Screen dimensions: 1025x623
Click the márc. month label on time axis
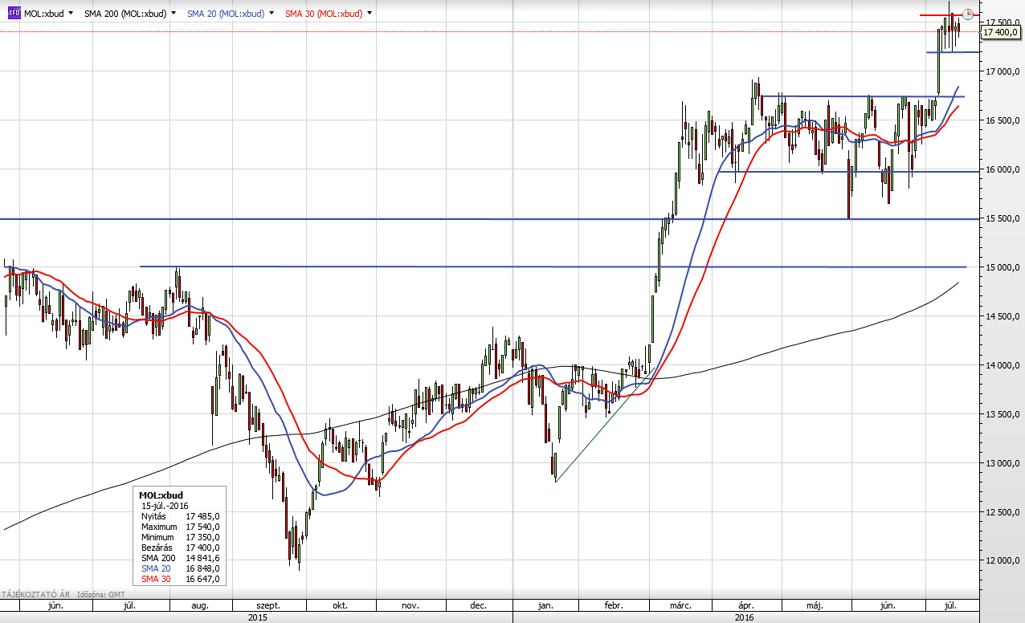click(x=680, y=606)
